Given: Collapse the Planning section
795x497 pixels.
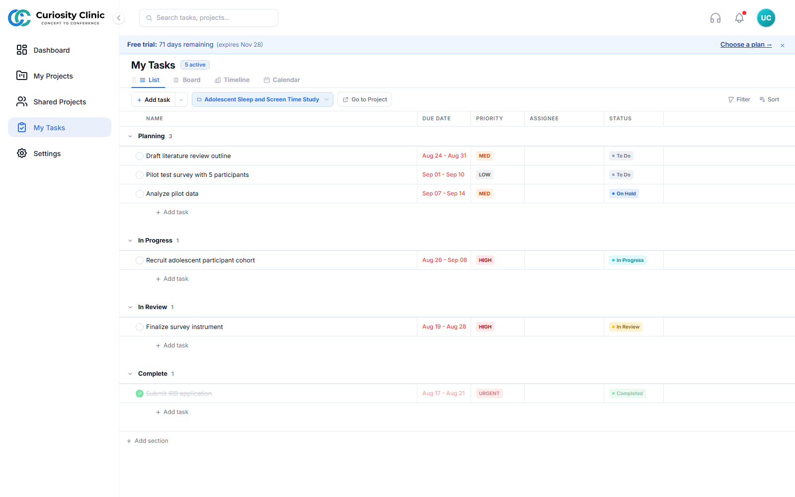Looking at the screenshot, I should tap(130, 136).
